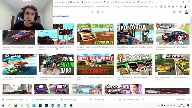This screenshot has width=192, height=108.
Task: Open Google Lens image search camera icon
Action: pos(98,12)
